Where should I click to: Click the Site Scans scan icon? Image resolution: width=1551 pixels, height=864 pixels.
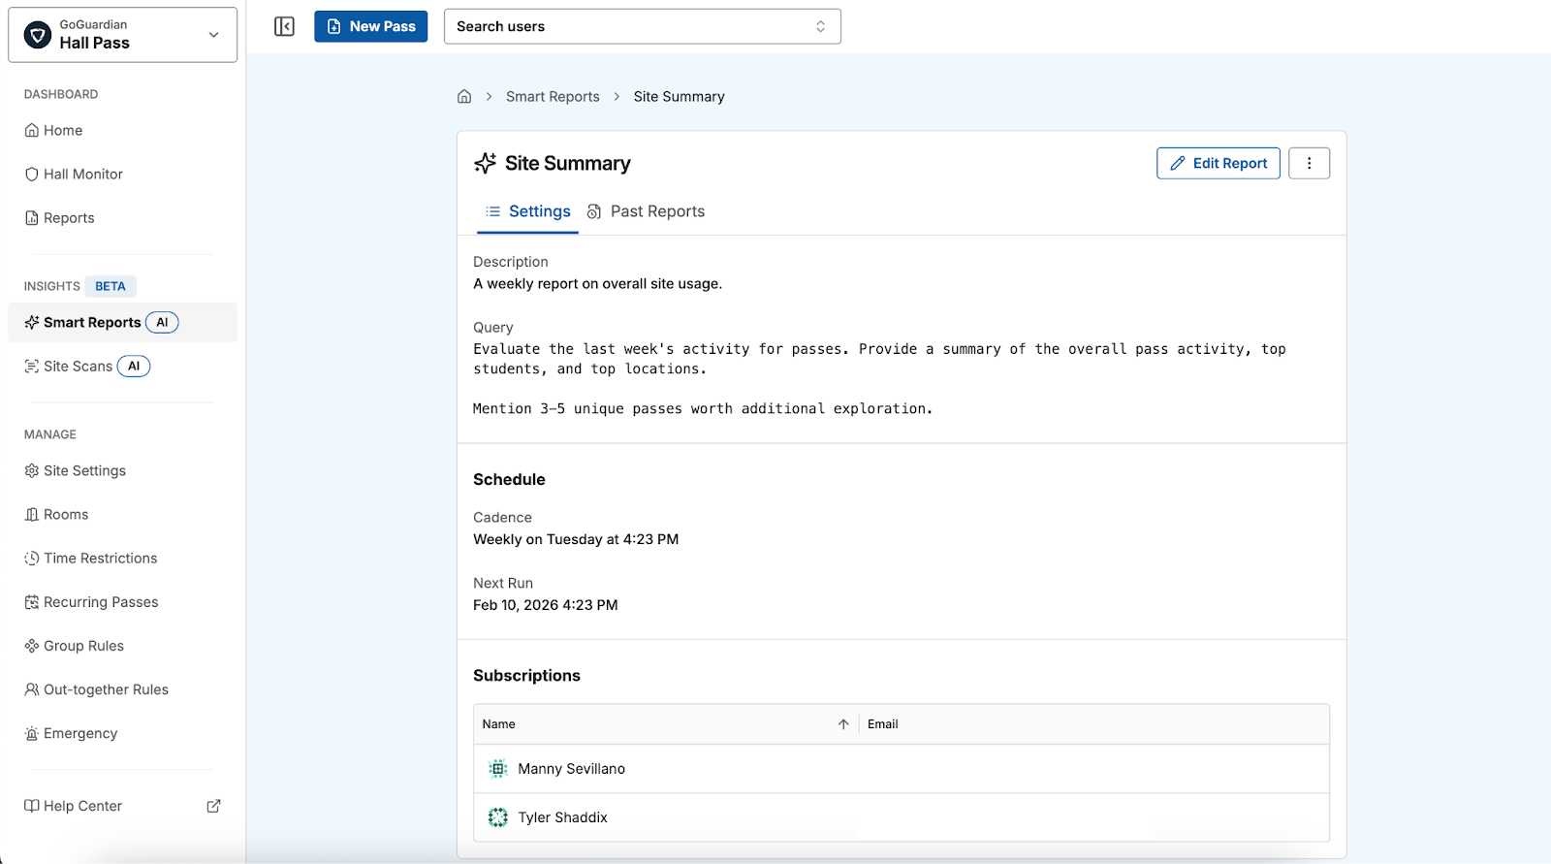click(x=32, y=366)
